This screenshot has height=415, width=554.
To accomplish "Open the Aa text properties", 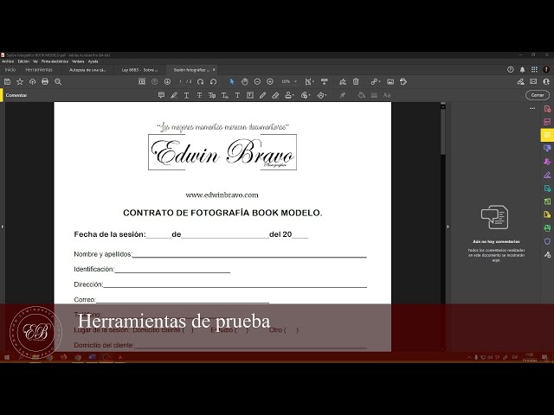I will [387, 95].
